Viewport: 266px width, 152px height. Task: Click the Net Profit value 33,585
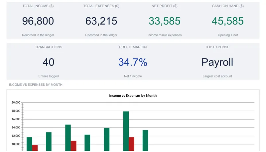[165, 21]
